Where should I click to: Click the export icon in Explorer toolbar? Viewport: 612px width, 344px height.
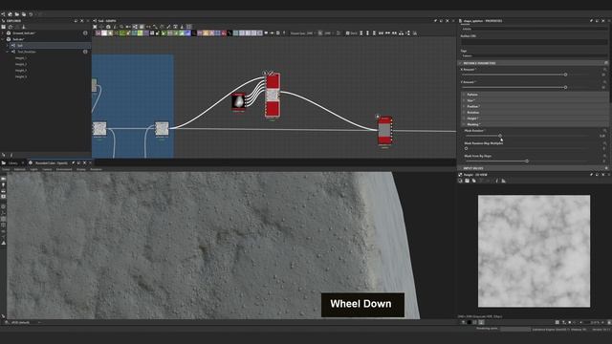[23, 27]
